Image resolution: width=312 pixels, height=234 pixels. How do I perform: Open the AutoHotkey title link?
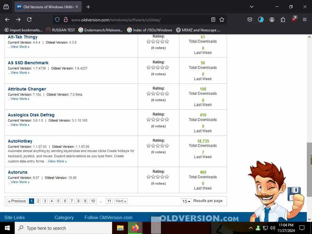20,141
